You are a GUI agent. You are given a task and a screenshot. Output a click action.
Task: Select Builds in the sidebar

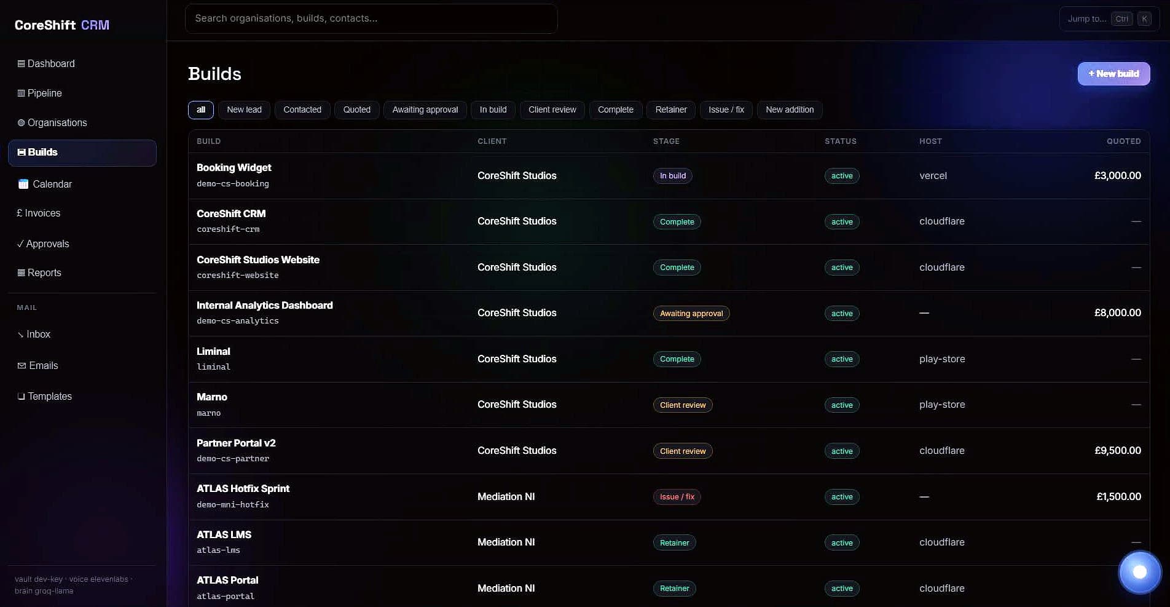pyautogui.click(x=82, y=153)
